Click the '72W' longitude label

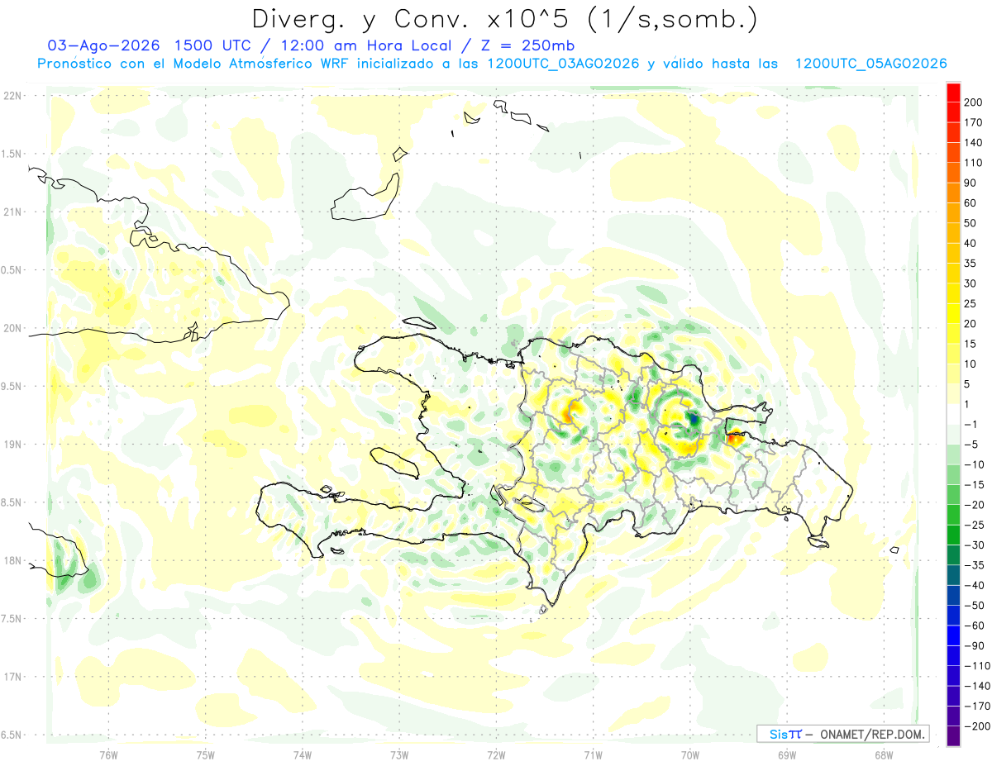496,754
